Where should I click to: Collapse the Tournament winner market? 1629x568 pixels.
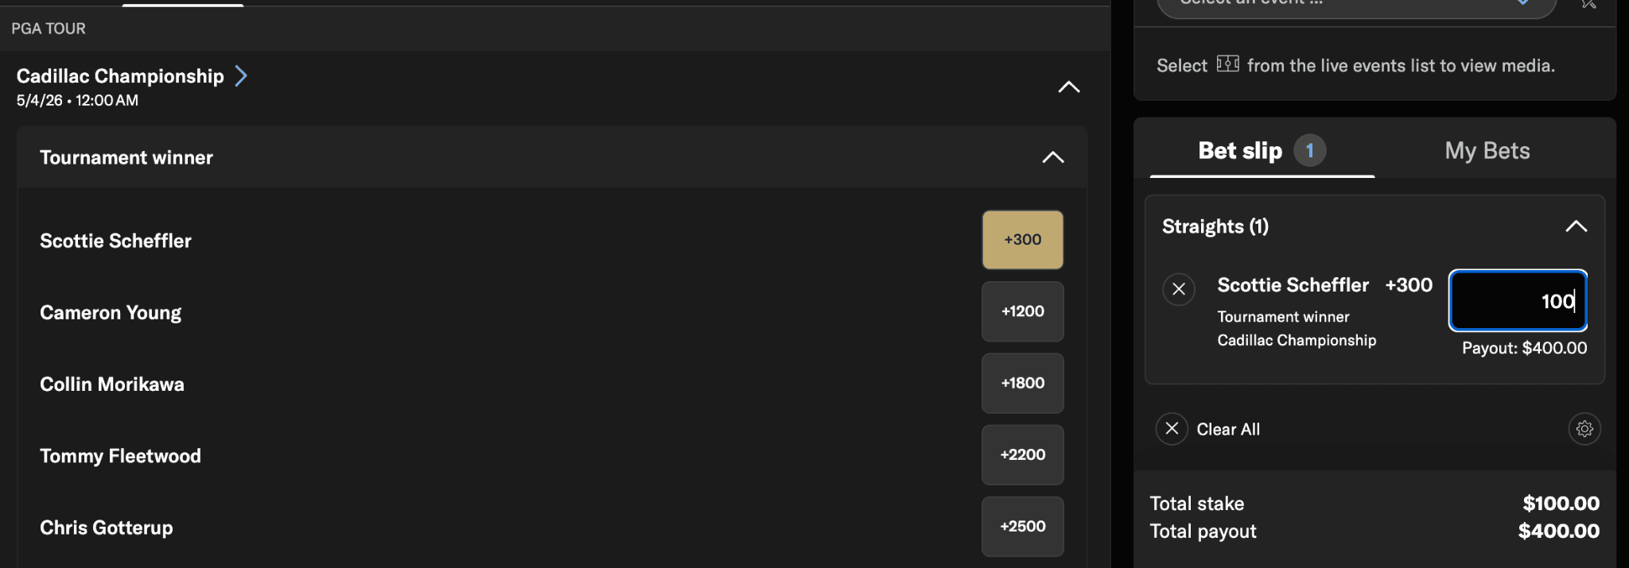[x=1052, y=157]
